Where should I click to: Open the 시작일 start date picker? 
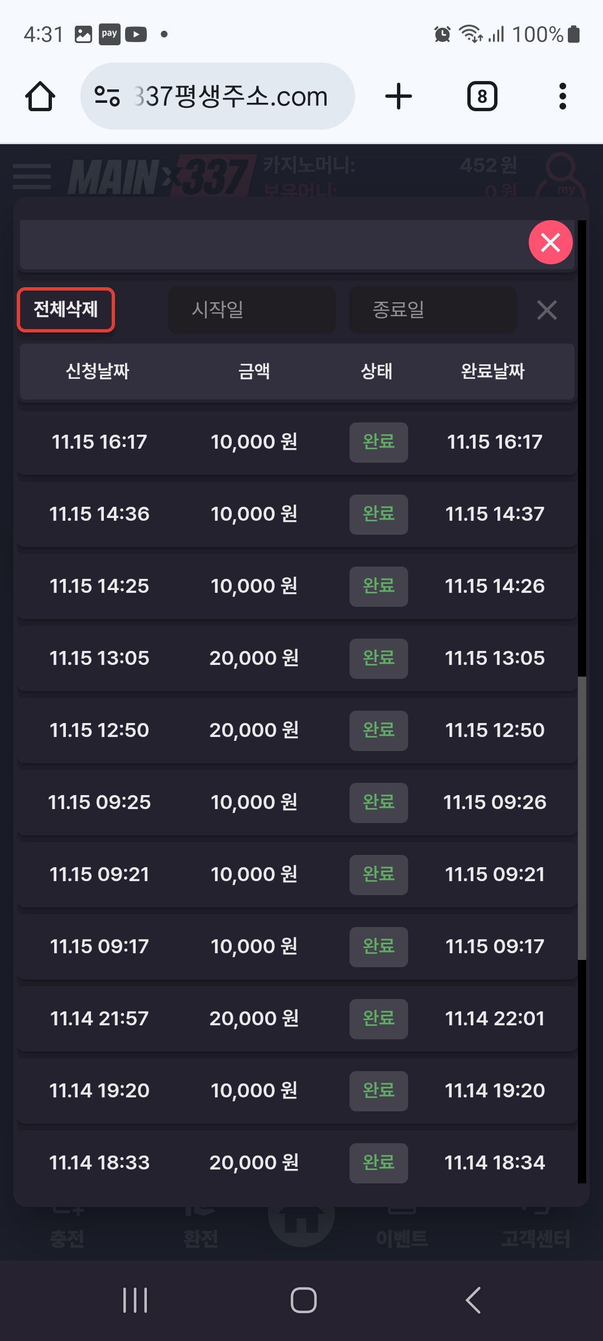coord(252,310)
